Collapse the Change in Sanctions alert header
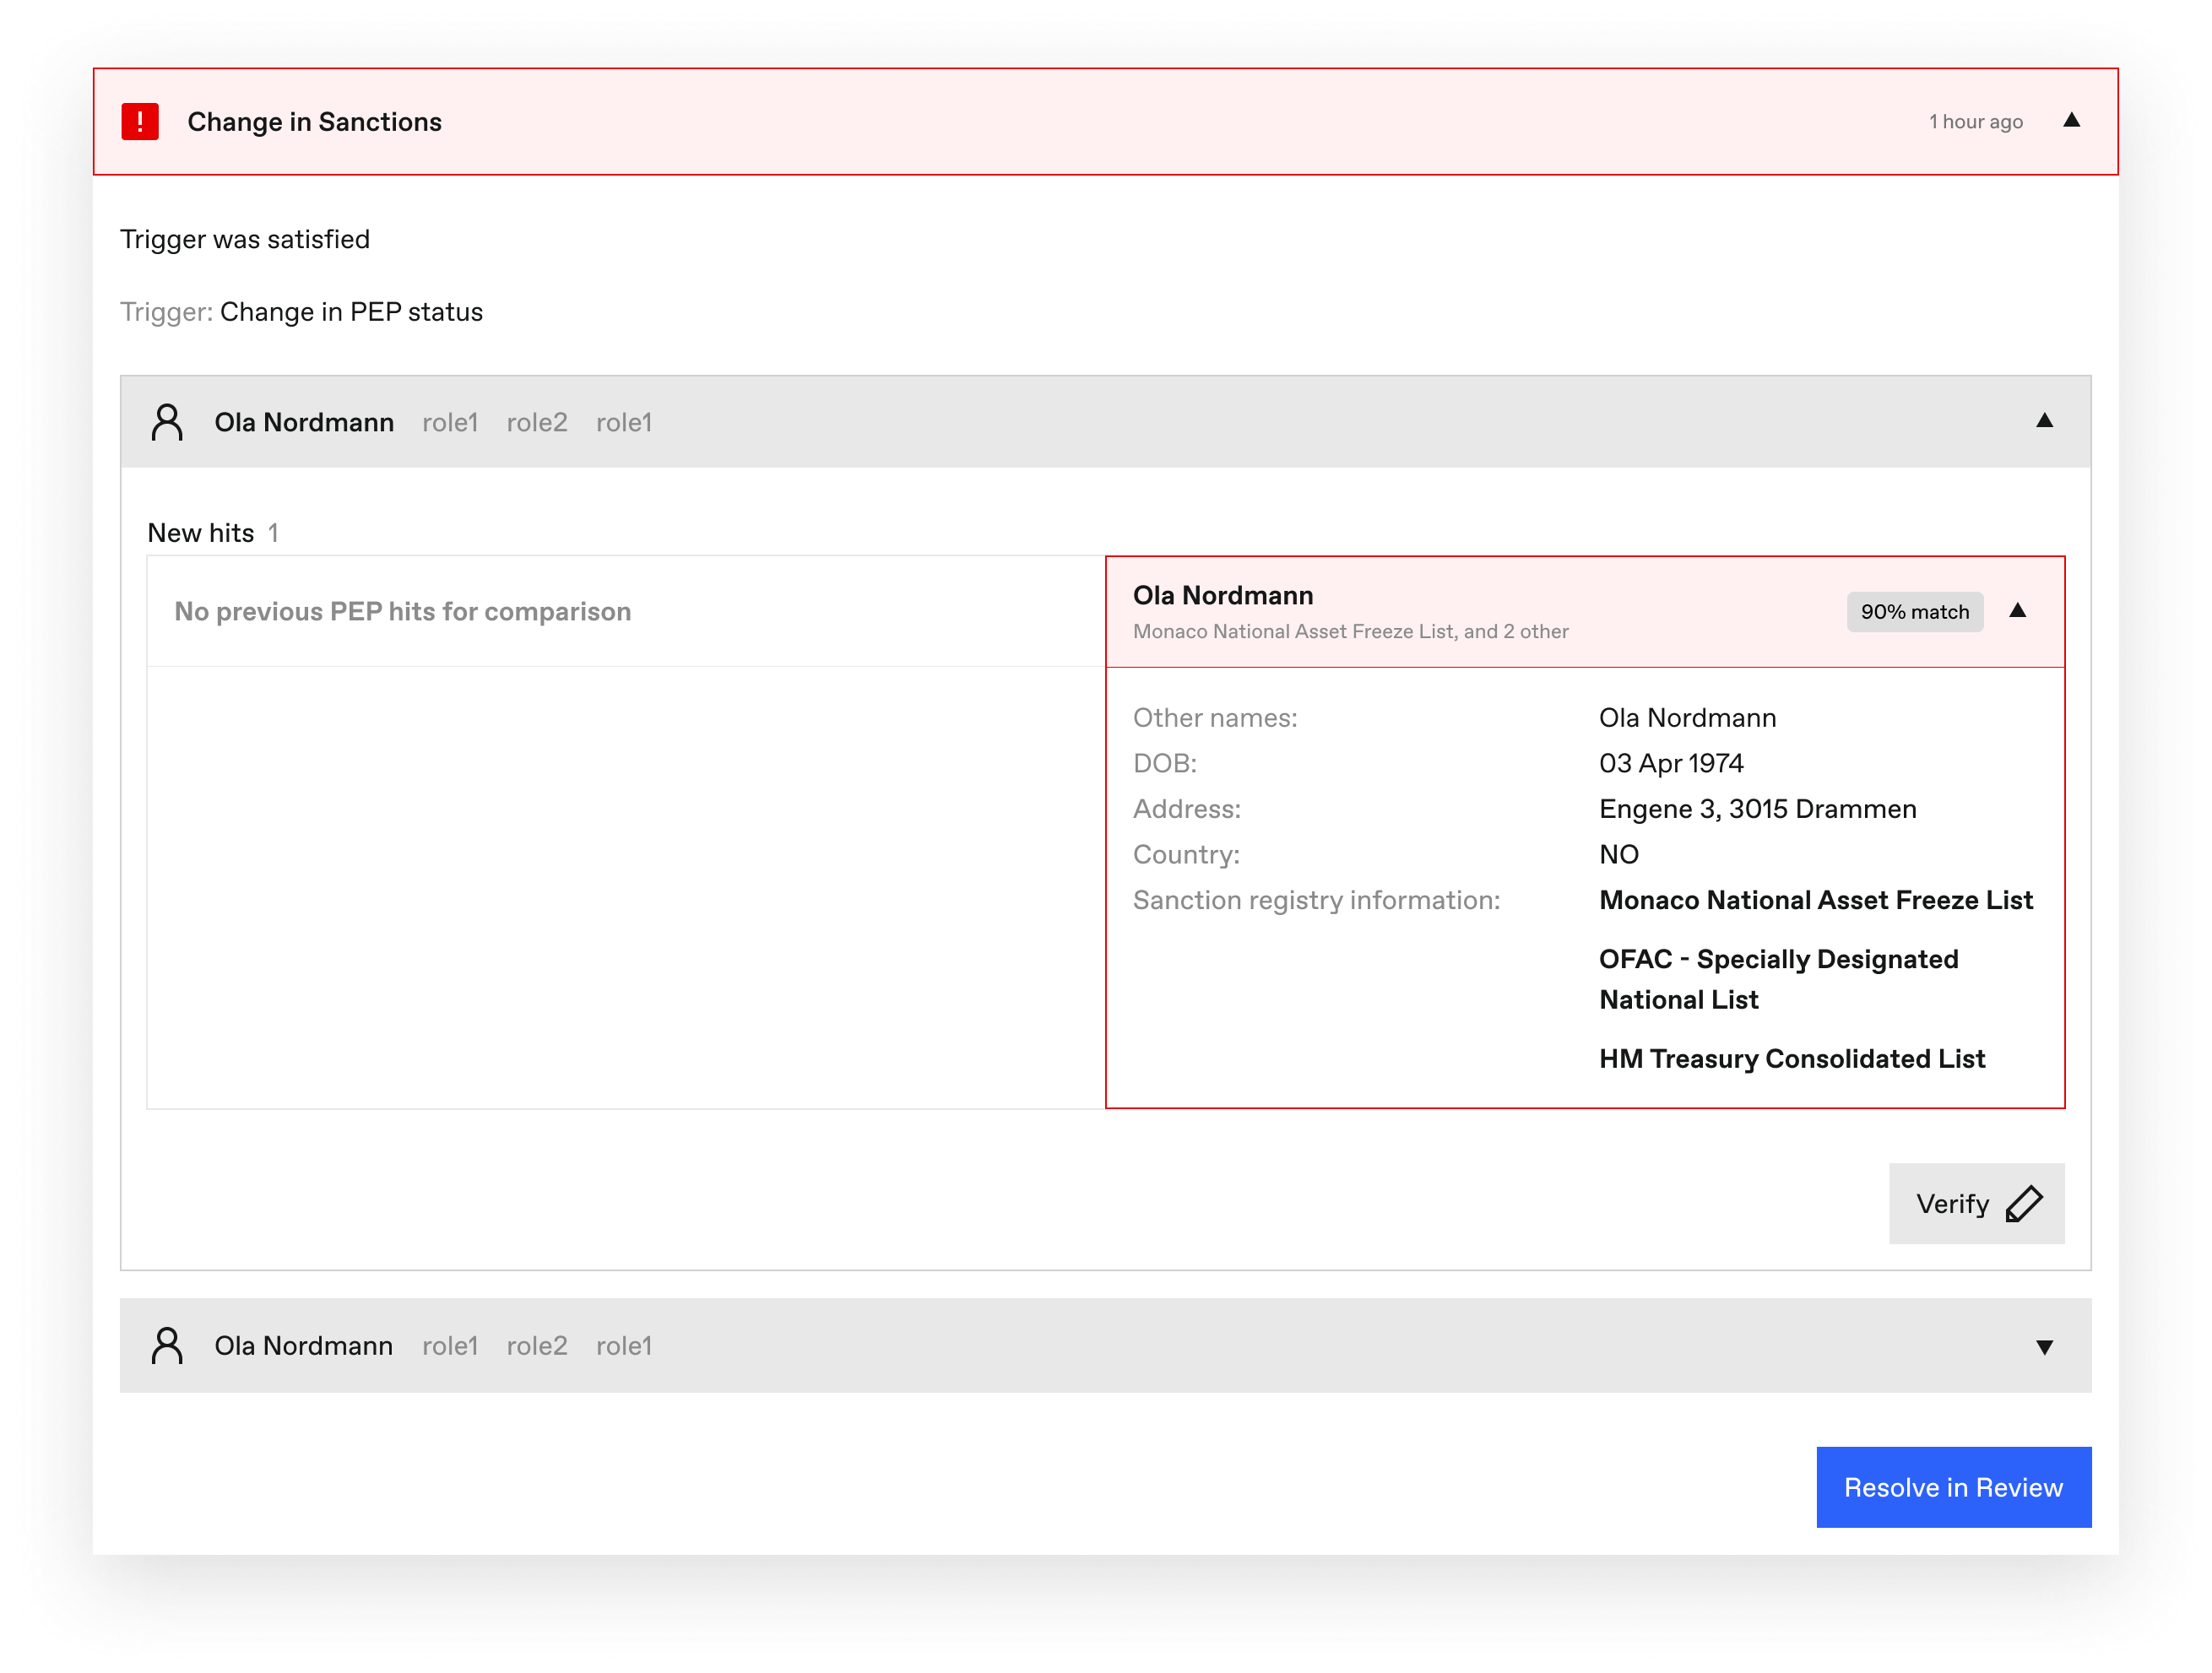Viewport: 2212px width, 1673px height. click(x=2071, y=121)
